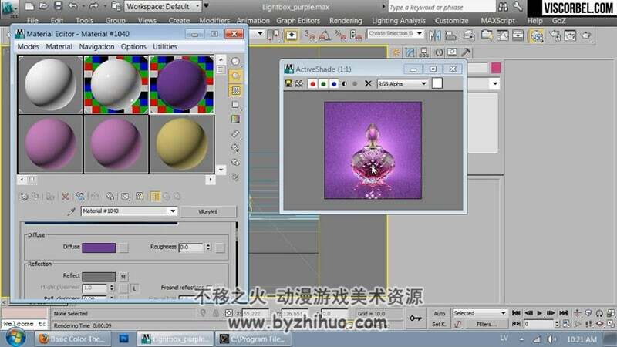Clear the ActiveShade image with X icon

coord(368,83)
